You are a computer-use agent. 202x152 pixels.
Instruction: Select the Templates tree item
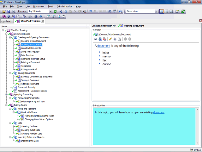point(26,66)
